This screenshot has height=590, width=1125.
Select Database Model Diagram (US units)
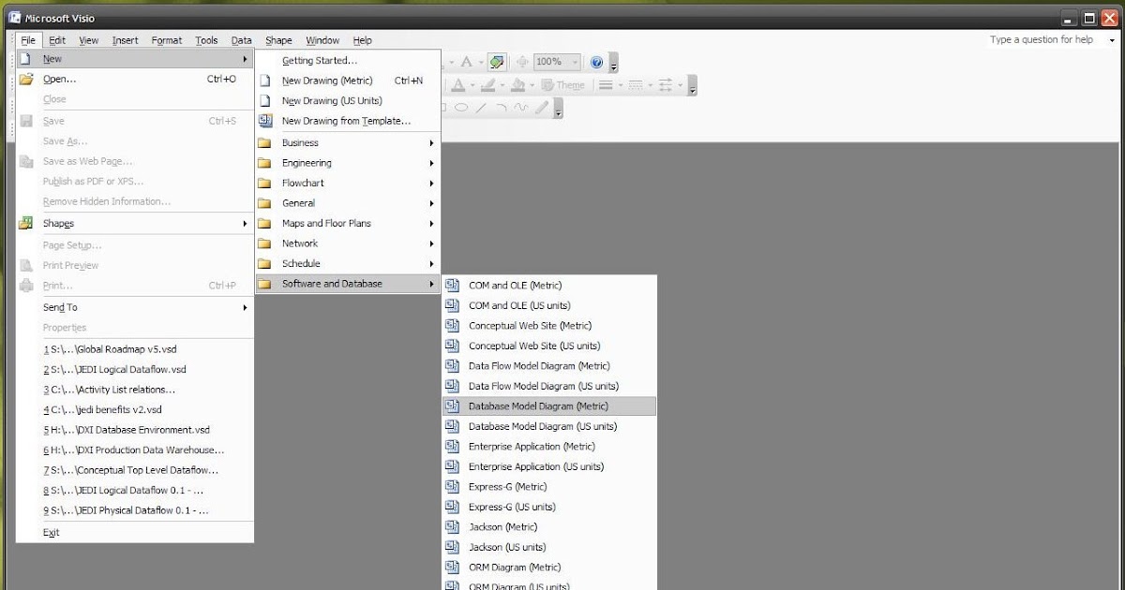(x=549, y=426)
